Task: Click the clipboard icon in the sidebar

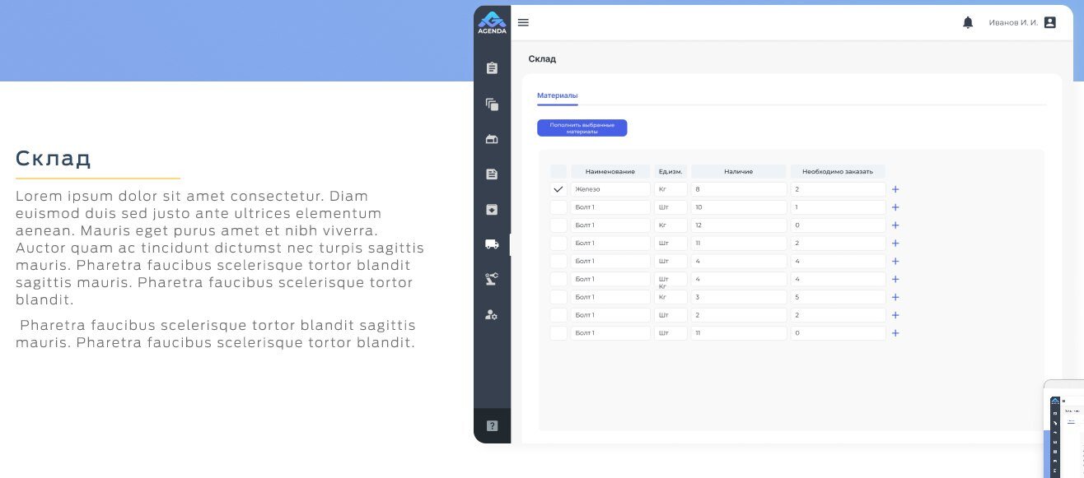Action: tap(492, 68)
